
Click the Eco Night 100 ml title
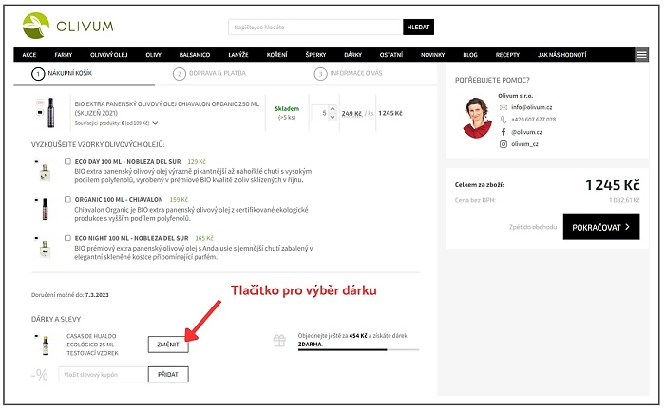pos(131,238)
